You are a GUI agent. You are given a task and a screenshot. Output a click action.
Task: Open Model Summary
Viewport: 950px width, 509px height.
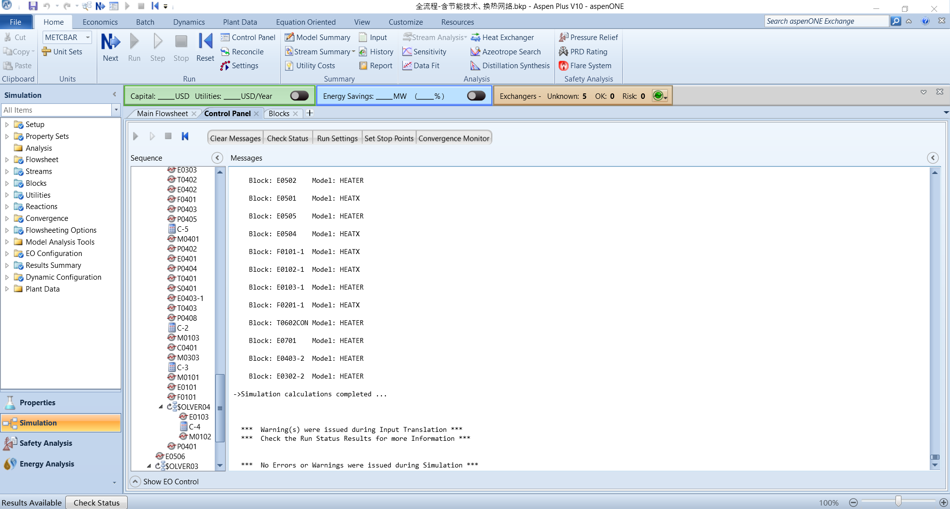tap(318, 38)
